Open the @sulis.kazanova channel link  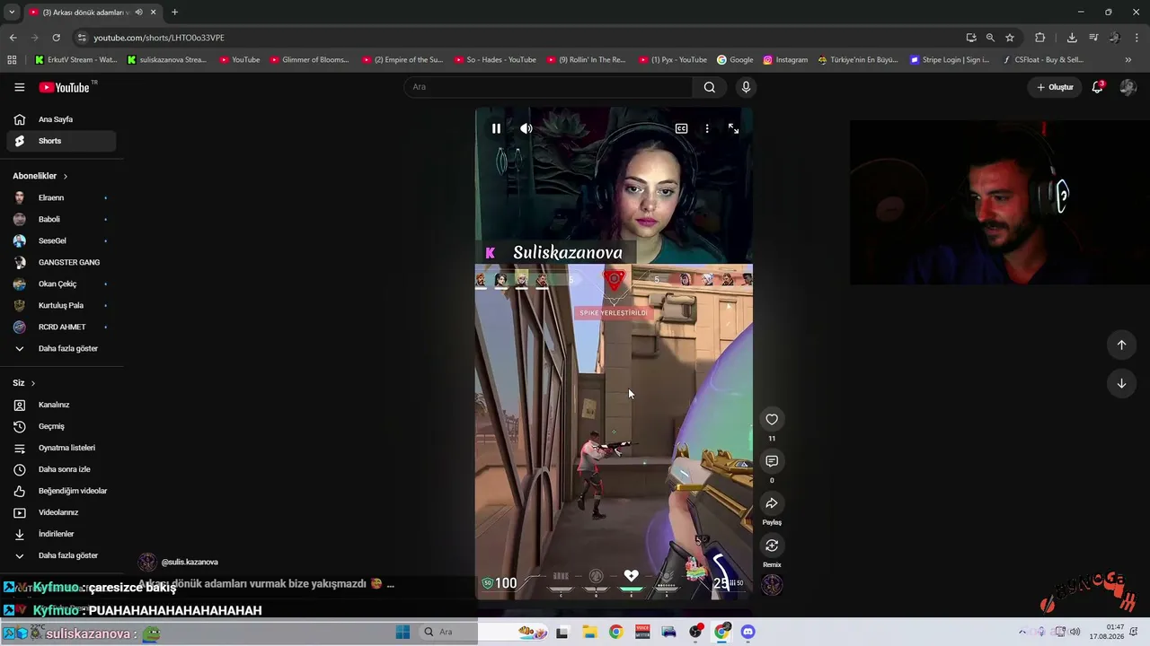[190, 563]
